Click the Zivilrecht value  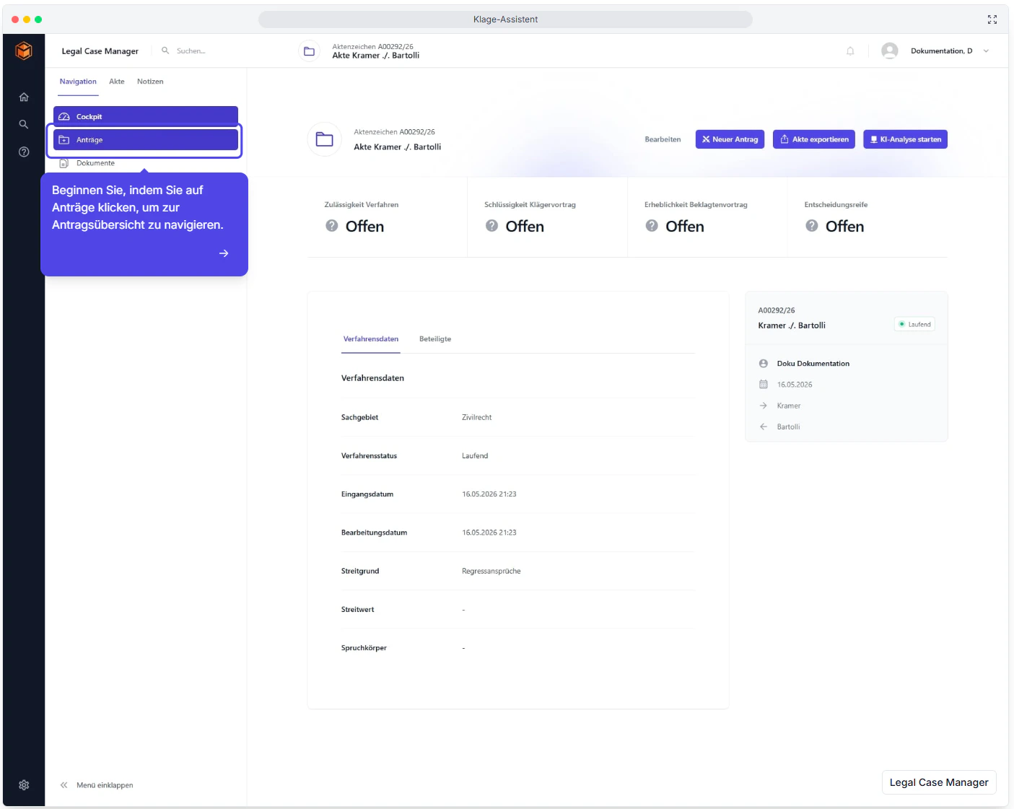point(477,418)
